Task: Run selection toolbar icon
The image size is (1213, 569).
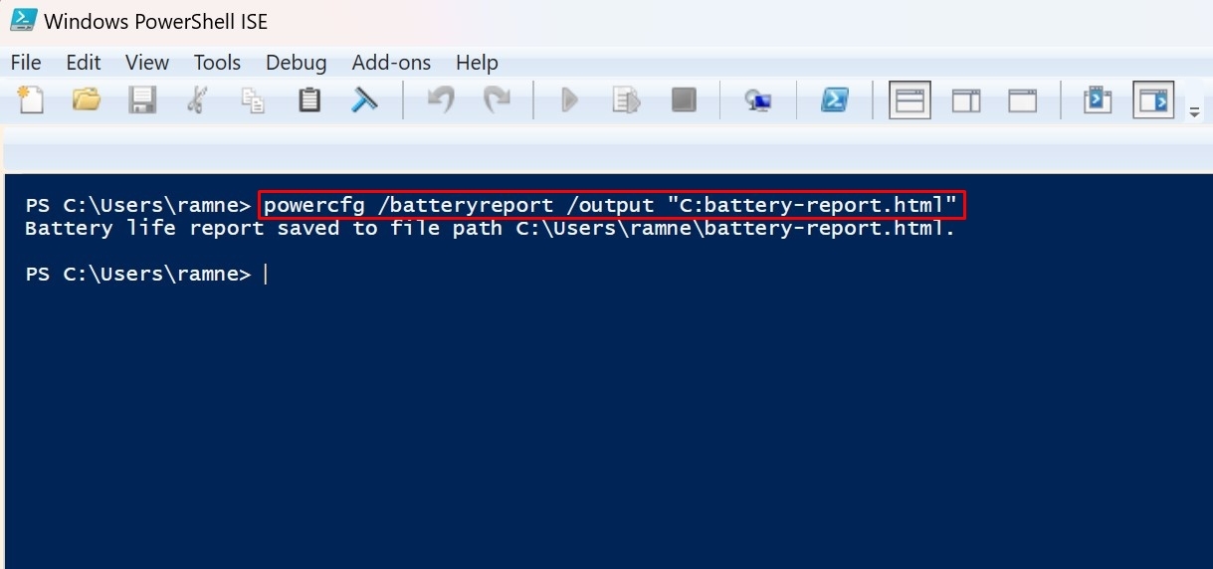Action: tap(626, 99)
